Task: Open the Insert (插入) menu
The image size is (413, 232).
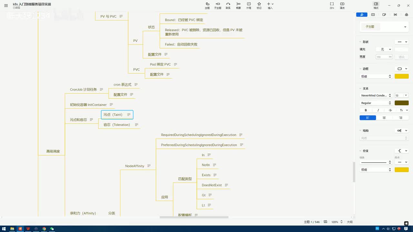Action: (x=270, y=5)
